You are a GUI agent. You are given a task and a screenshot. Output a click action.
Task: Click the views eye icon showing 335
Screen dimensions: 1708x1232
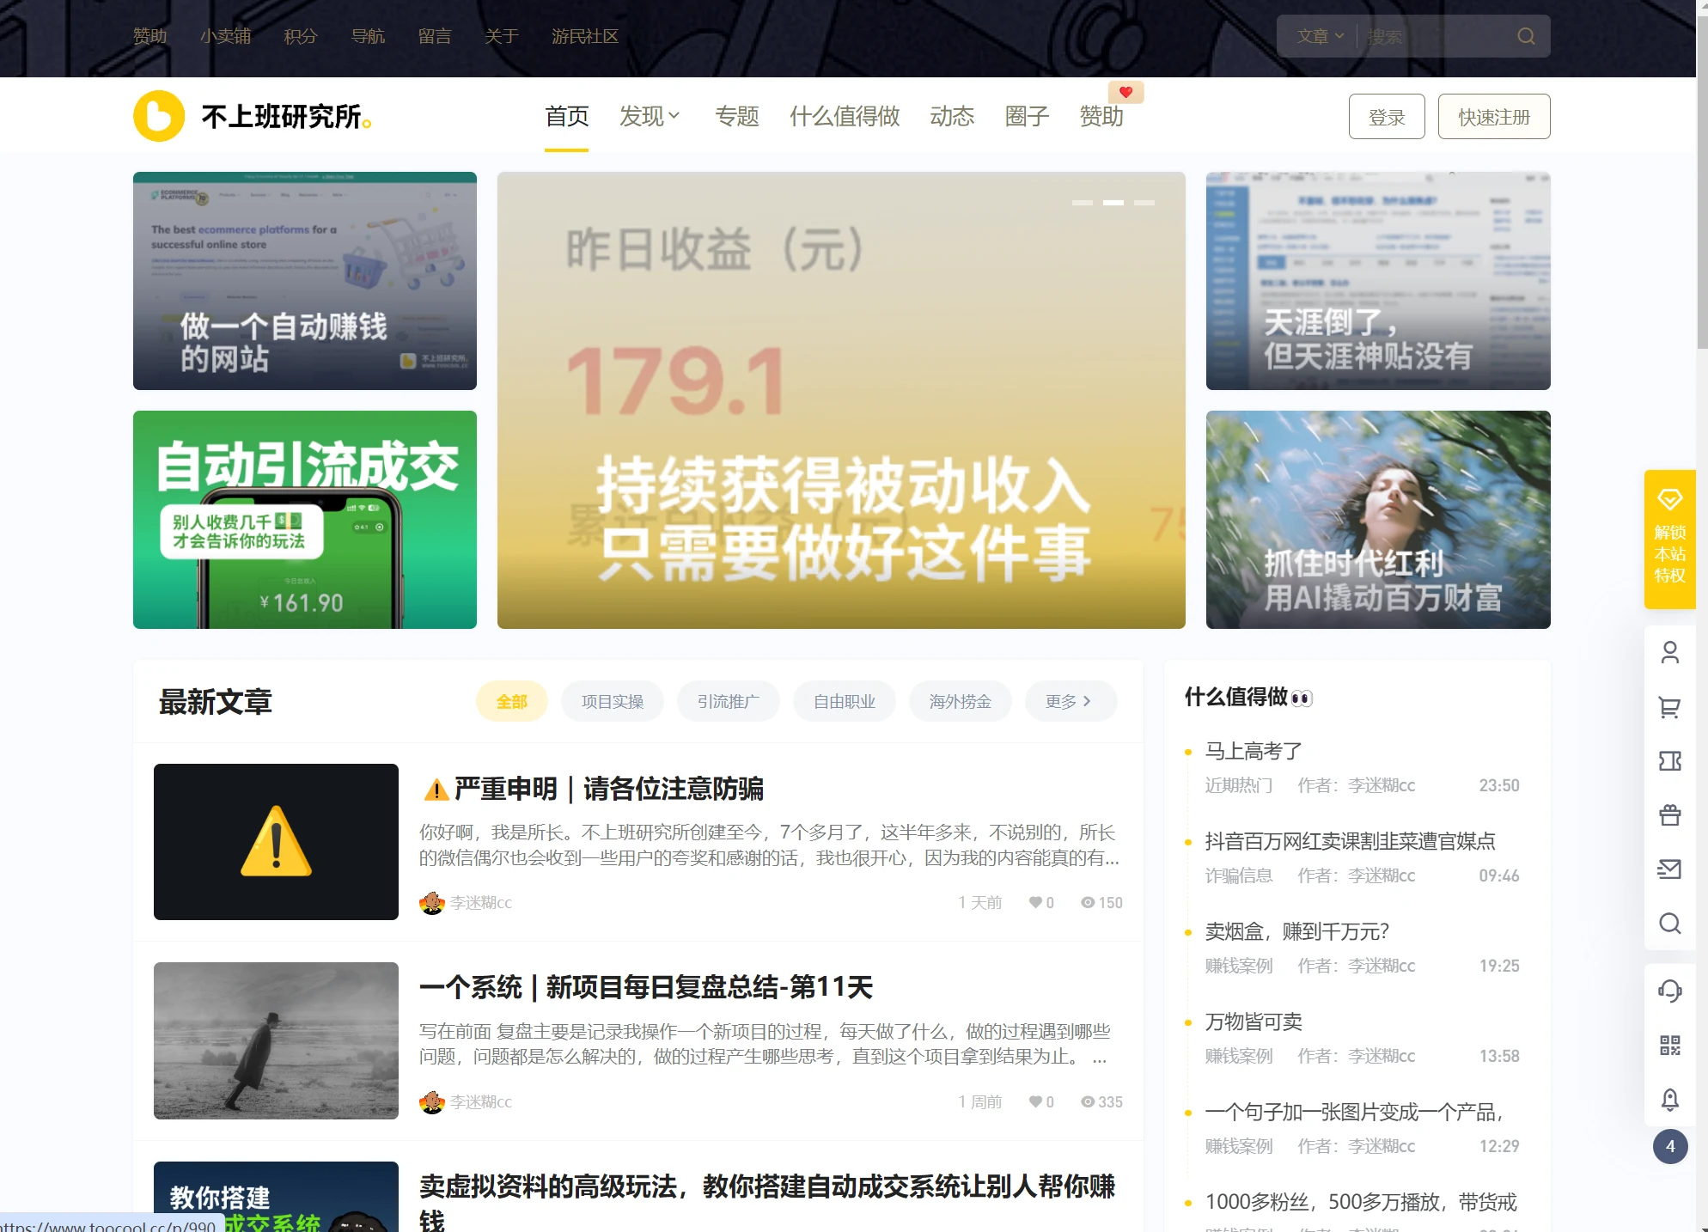tap(1088, 1101)
